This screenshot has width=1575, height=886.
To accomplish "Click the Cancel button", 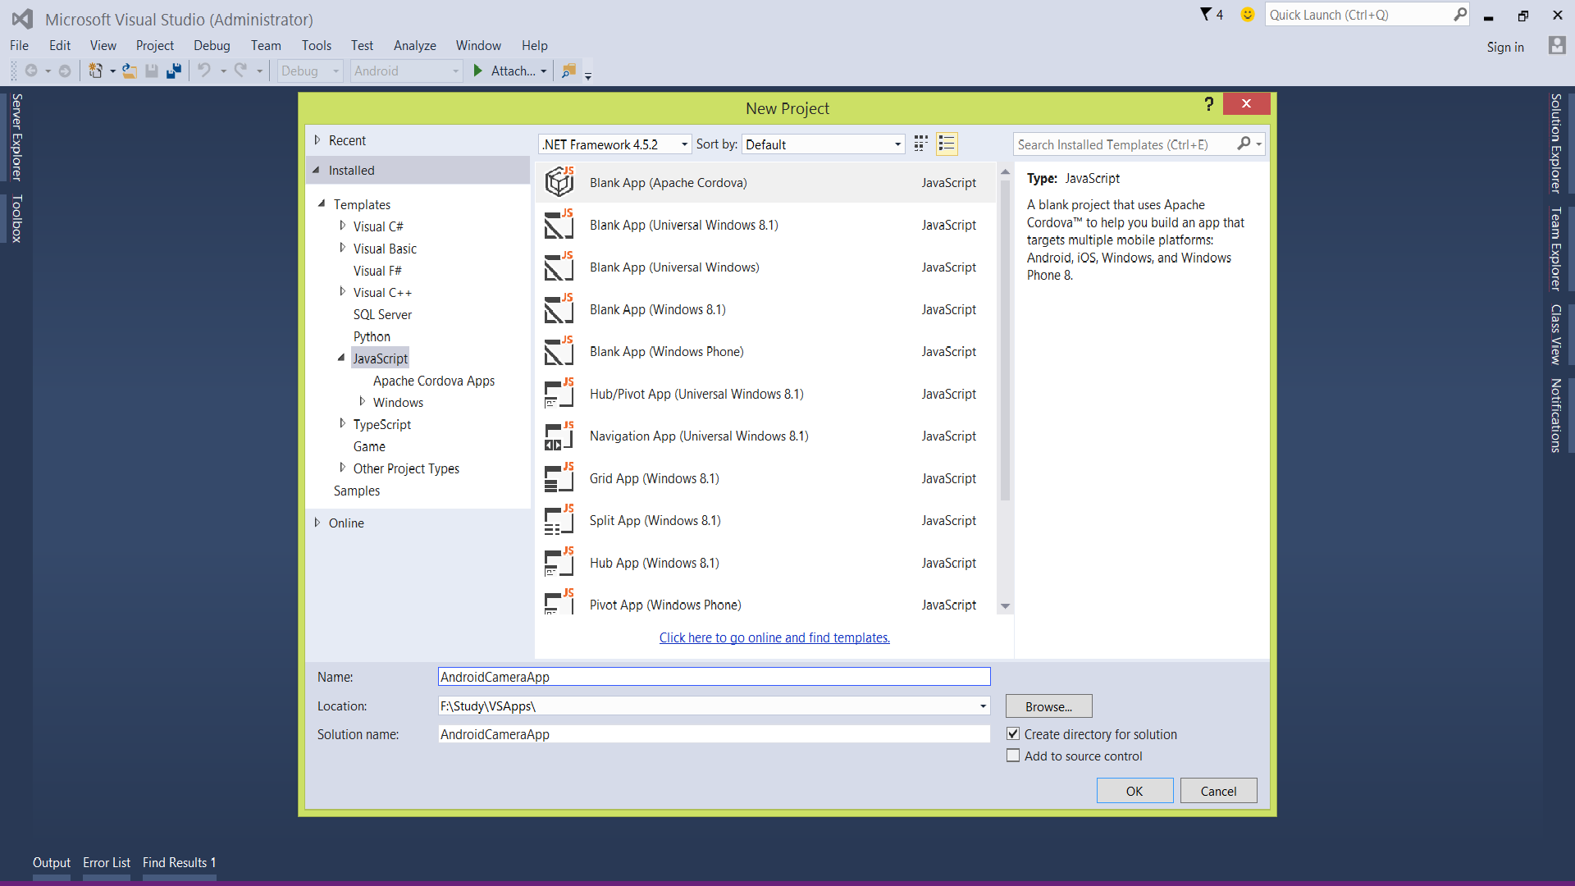I will (x=1218, y=791).
